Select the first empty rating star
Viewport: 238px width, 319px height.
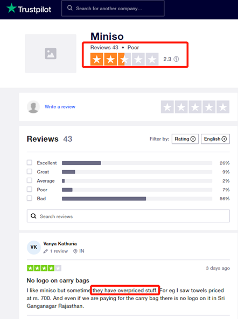167,107
